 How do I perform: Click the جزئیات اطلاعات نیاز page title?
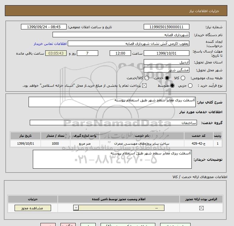coord(204,11)
